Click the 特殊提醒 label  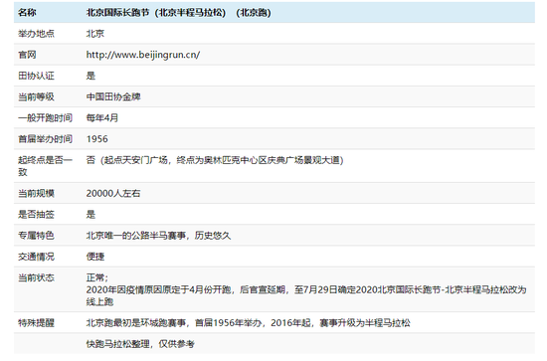click(x=36, y=322)
